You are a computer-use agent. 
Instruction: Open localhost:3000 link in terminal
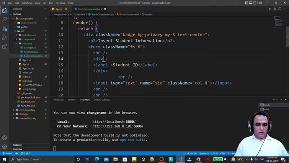coord(114,122)
